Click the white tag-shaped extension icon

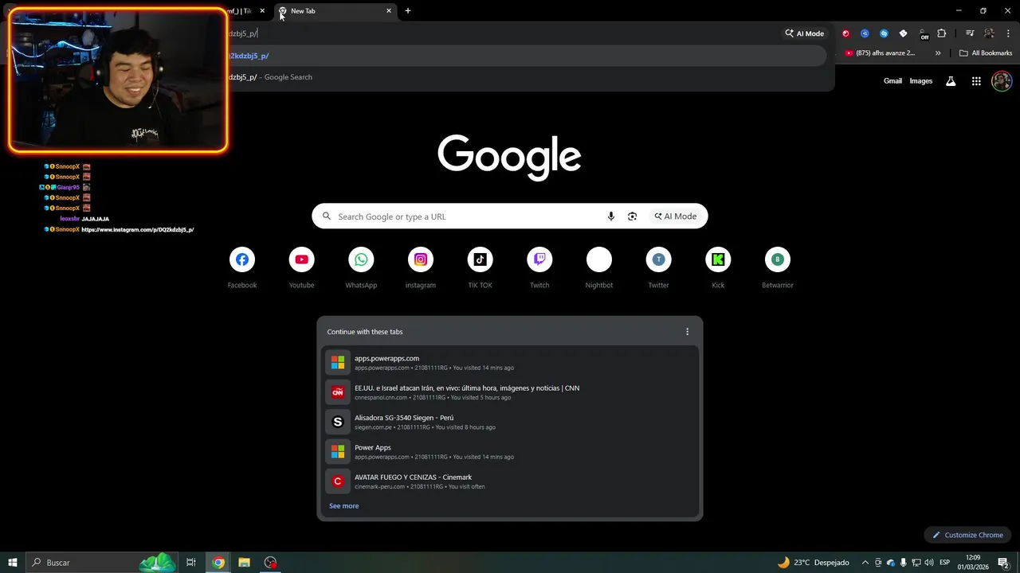(x=903, y=33)
